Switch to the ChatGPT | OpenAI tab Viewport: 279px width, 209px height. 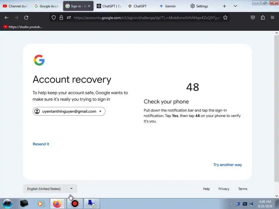tap(110, 6)
